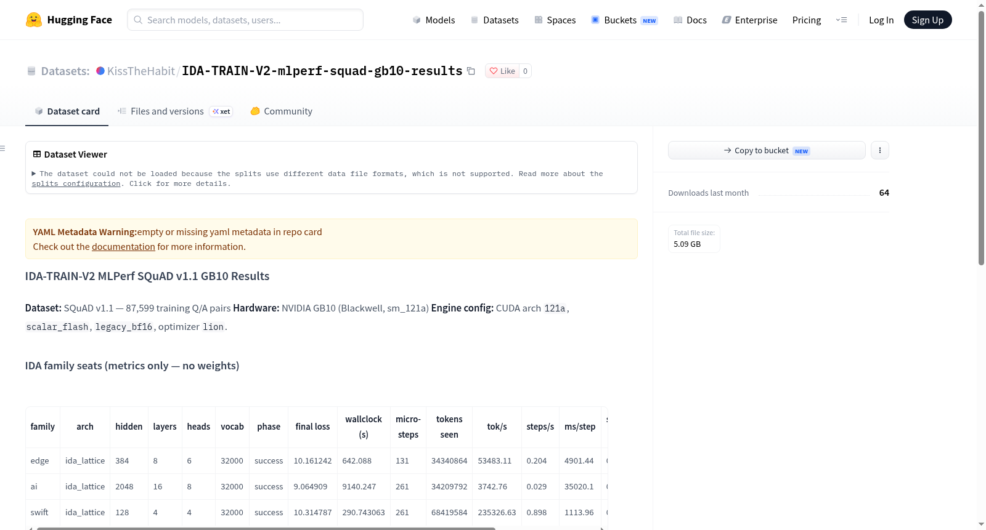Click the Copy to bucket button
The width and height of the screenshot is (986, 530).
pos(767,150)
